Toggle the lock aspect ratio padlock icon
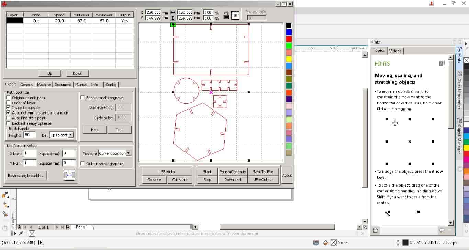The height and width of the screenshot is (250, 469). pos(226,15)
